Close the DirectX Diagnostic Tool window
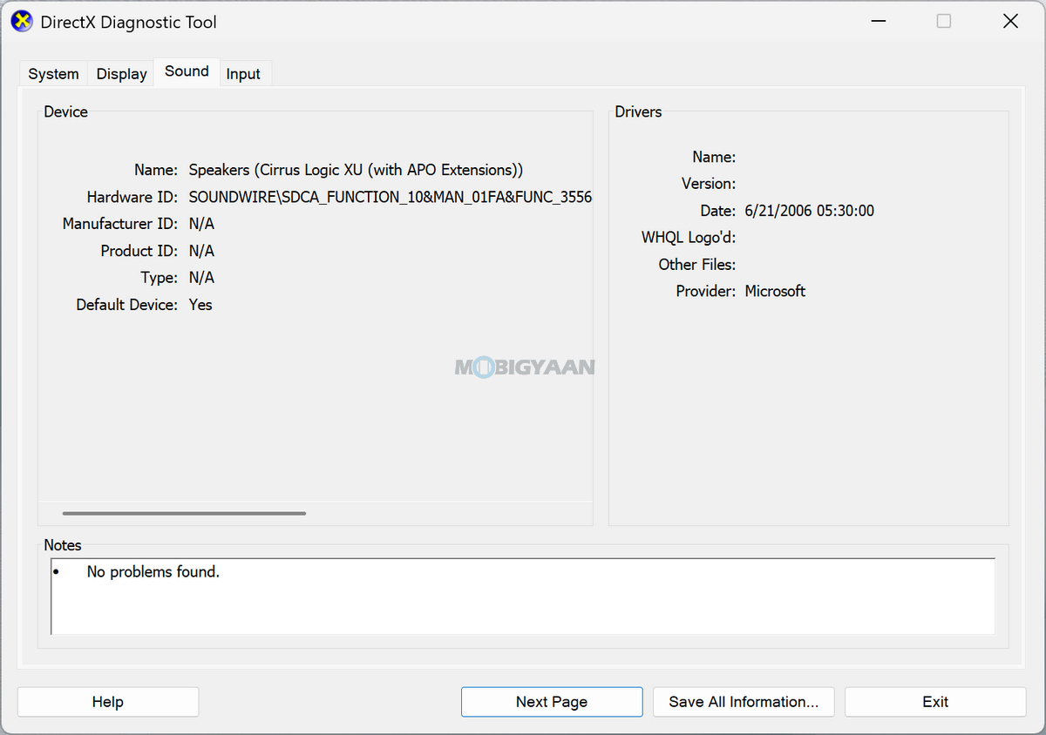This screenshot has width=1046, height=735. [x=1010, y=22]
